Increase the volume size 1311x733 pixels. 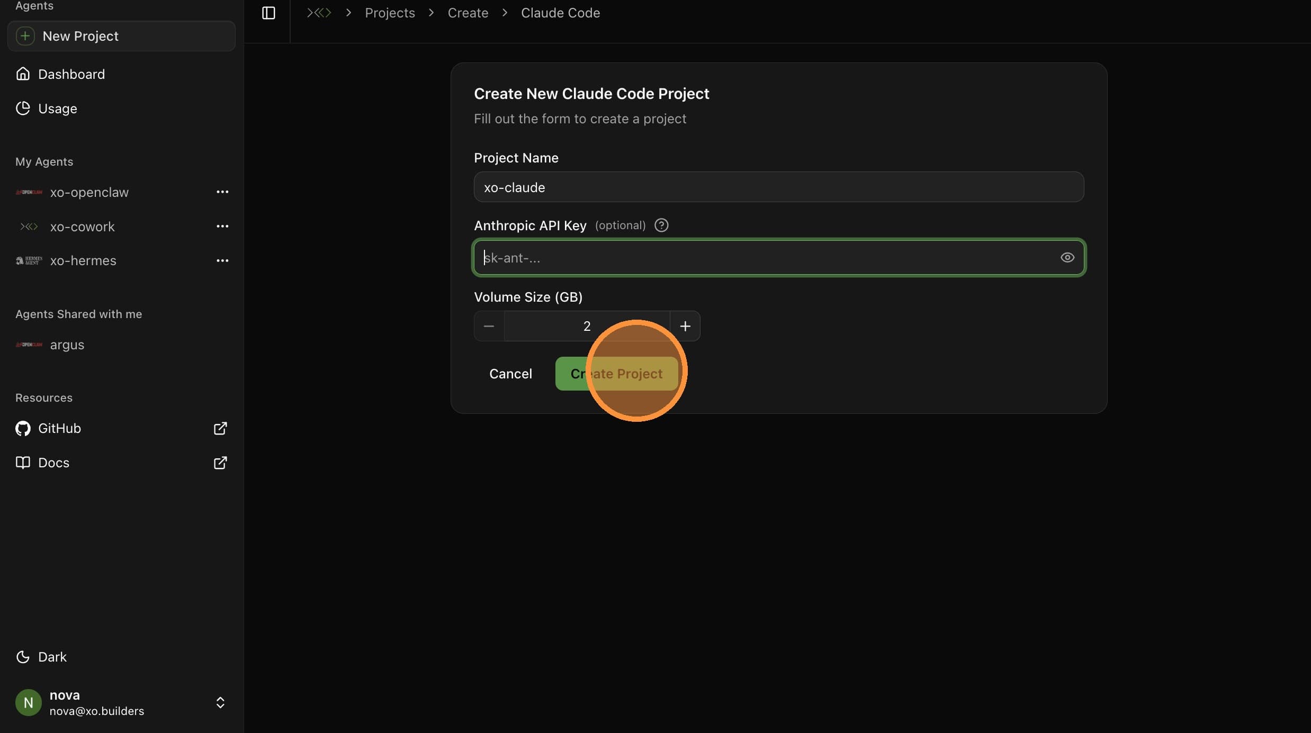click(685, 326)
